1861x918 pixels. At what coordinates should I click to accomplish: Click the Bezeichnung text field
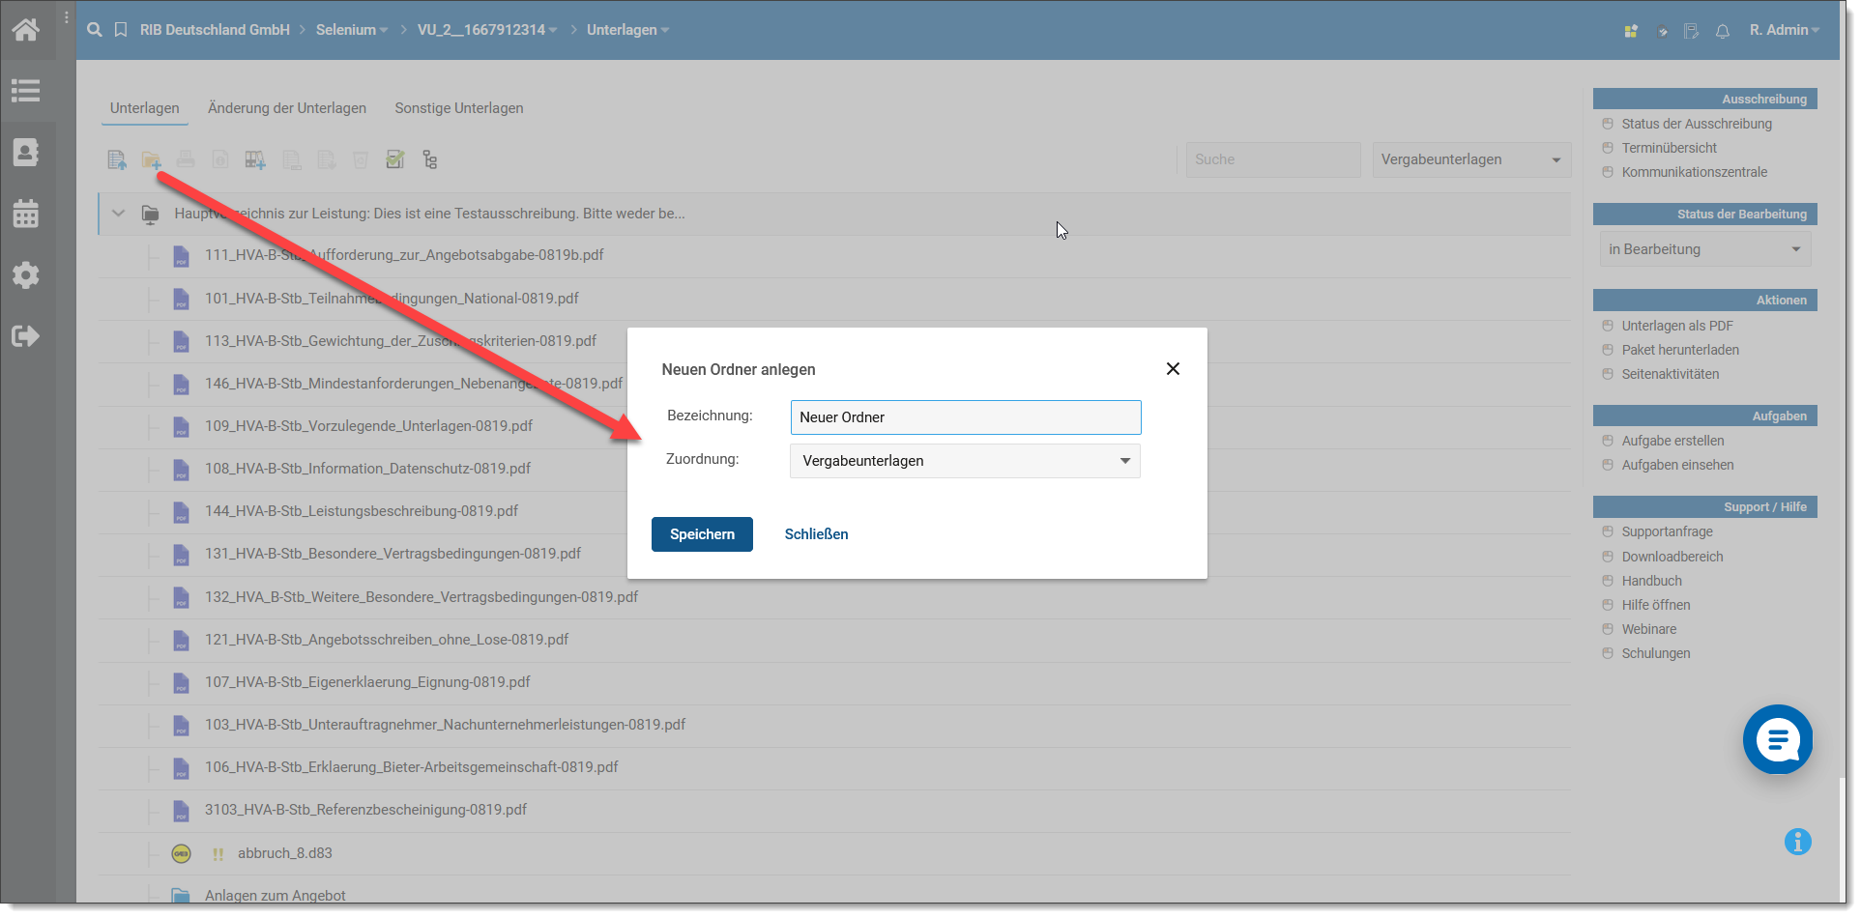click(x=965, y=417)
